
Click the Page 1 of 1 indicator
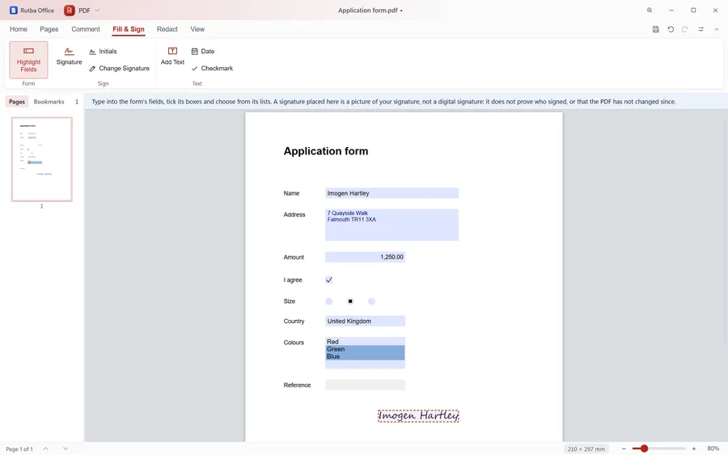pyautogui.click(x=19, y=449)
